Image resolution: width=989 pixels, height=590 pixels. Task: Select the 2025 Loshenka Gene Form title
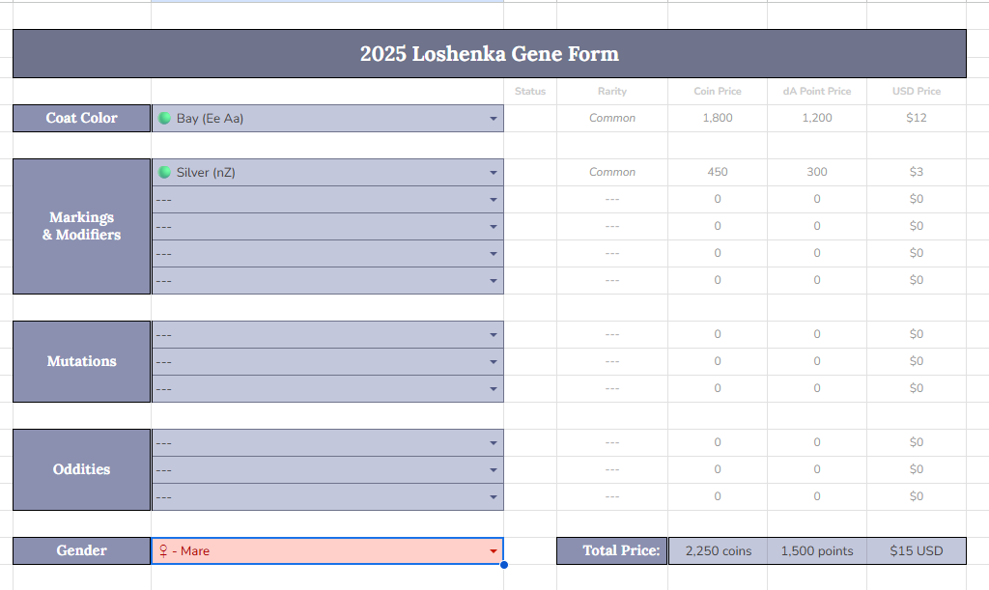tap(489, 53)
